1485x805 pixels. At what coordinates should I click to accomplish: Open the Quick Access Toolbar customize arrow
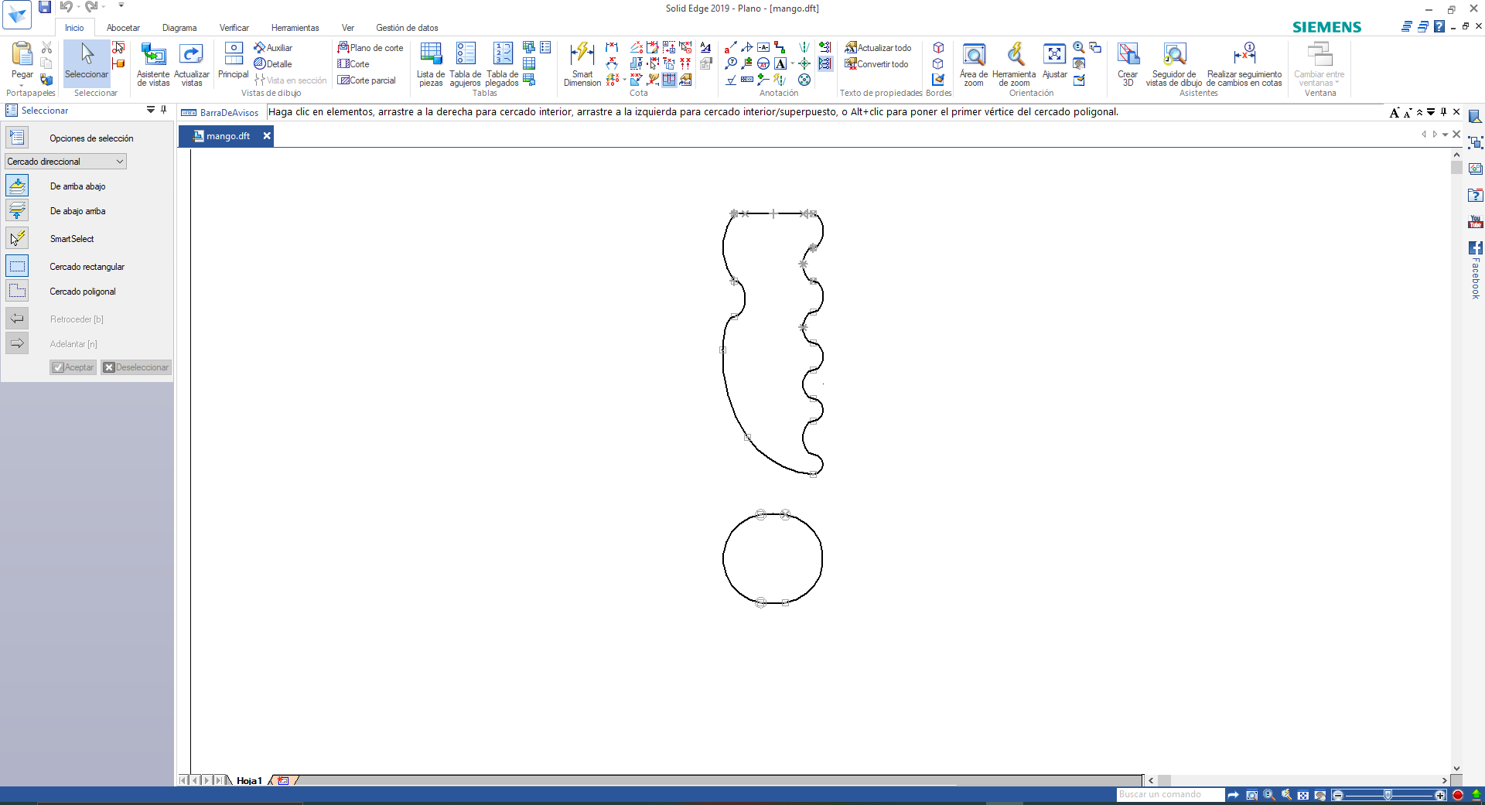click(121, 6)
